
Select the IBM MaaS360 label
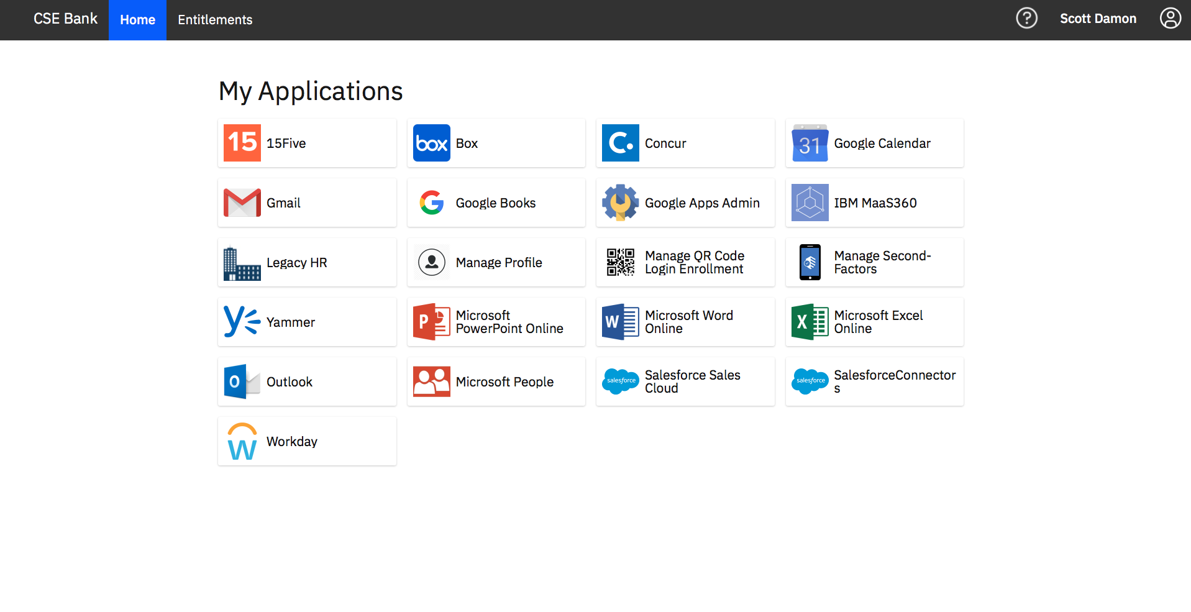pos(875,203)
